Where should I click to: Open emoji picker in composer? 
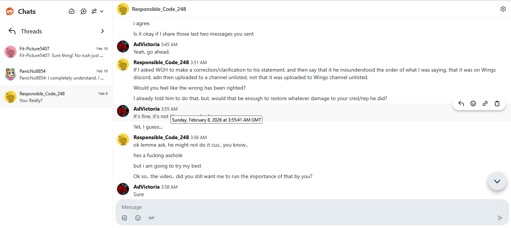pyautogui.click(x=138, y=218)
